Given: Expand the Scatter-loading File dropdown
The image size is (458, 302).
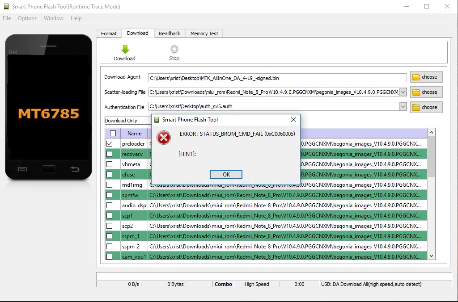Looking at the screenshot, I should click(x=403, y=92).
